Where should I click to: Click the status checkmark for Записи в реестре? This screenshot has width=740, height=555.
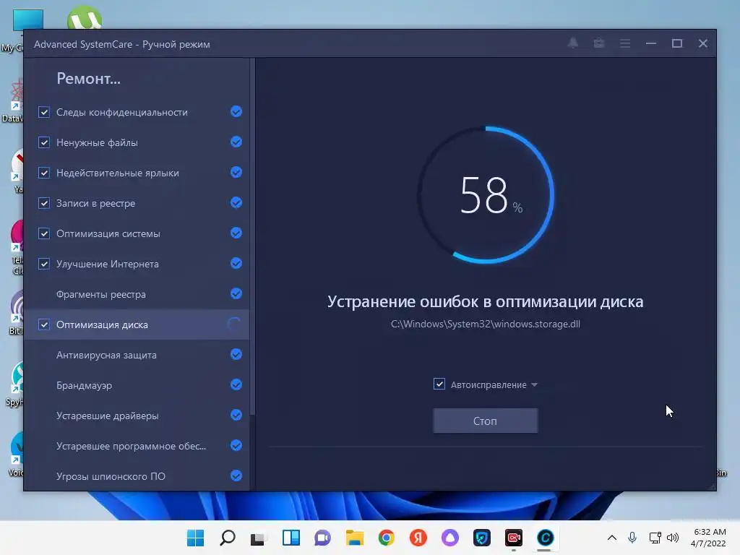[x=236, y=203]
